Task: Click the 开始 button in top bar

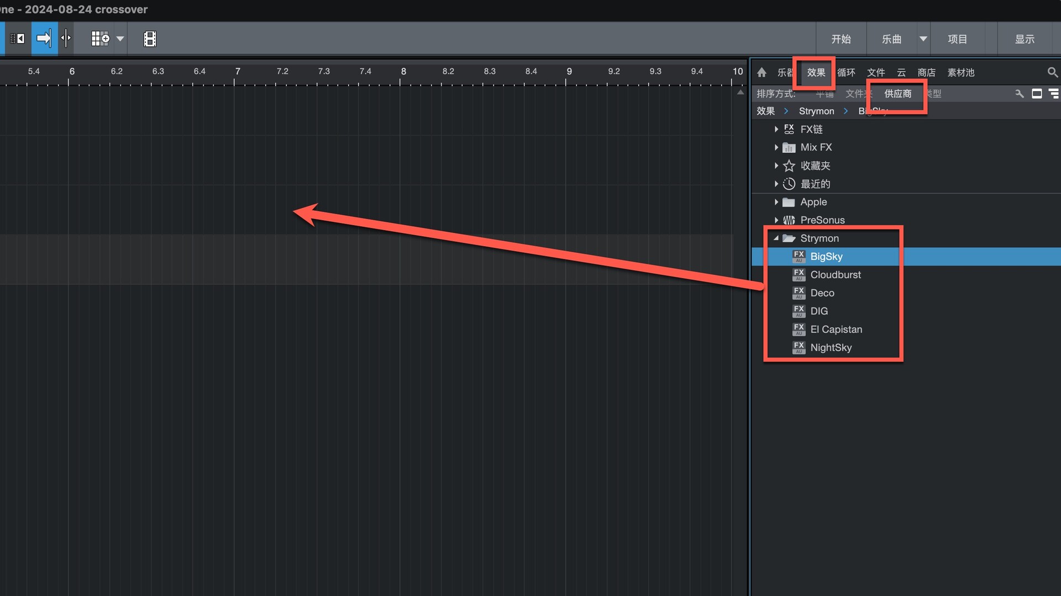Action: (x=841, y=39)
